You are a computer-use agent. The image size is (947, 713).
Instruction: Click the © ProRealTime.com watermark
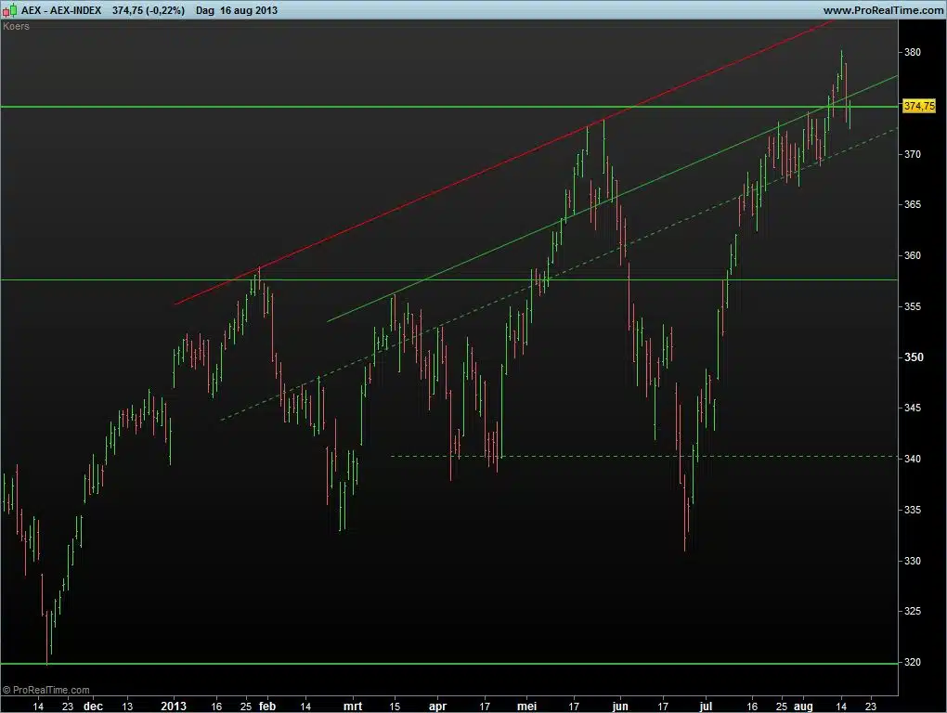(x=46, y=690)
